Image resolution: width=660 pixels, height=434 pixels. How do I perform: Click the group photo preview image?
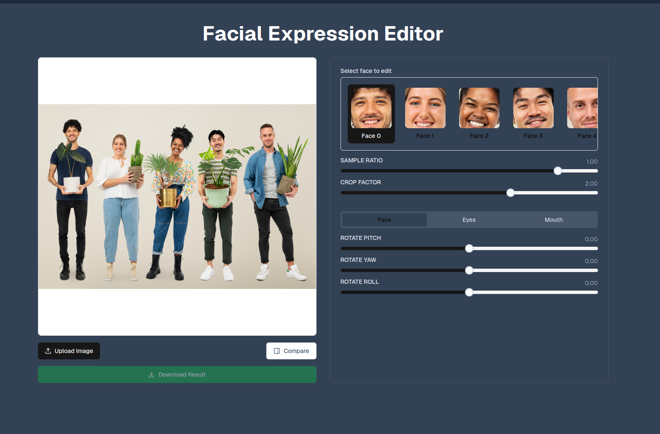[x=177, y=197]
